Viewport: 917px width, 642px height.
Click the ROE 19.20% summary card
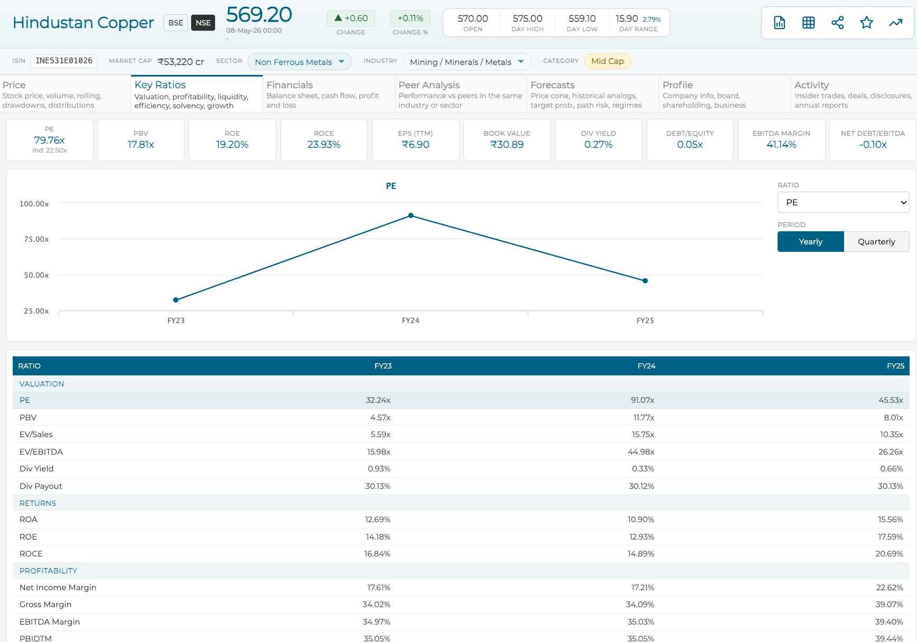pyautogui.click(x=232, y=140)
